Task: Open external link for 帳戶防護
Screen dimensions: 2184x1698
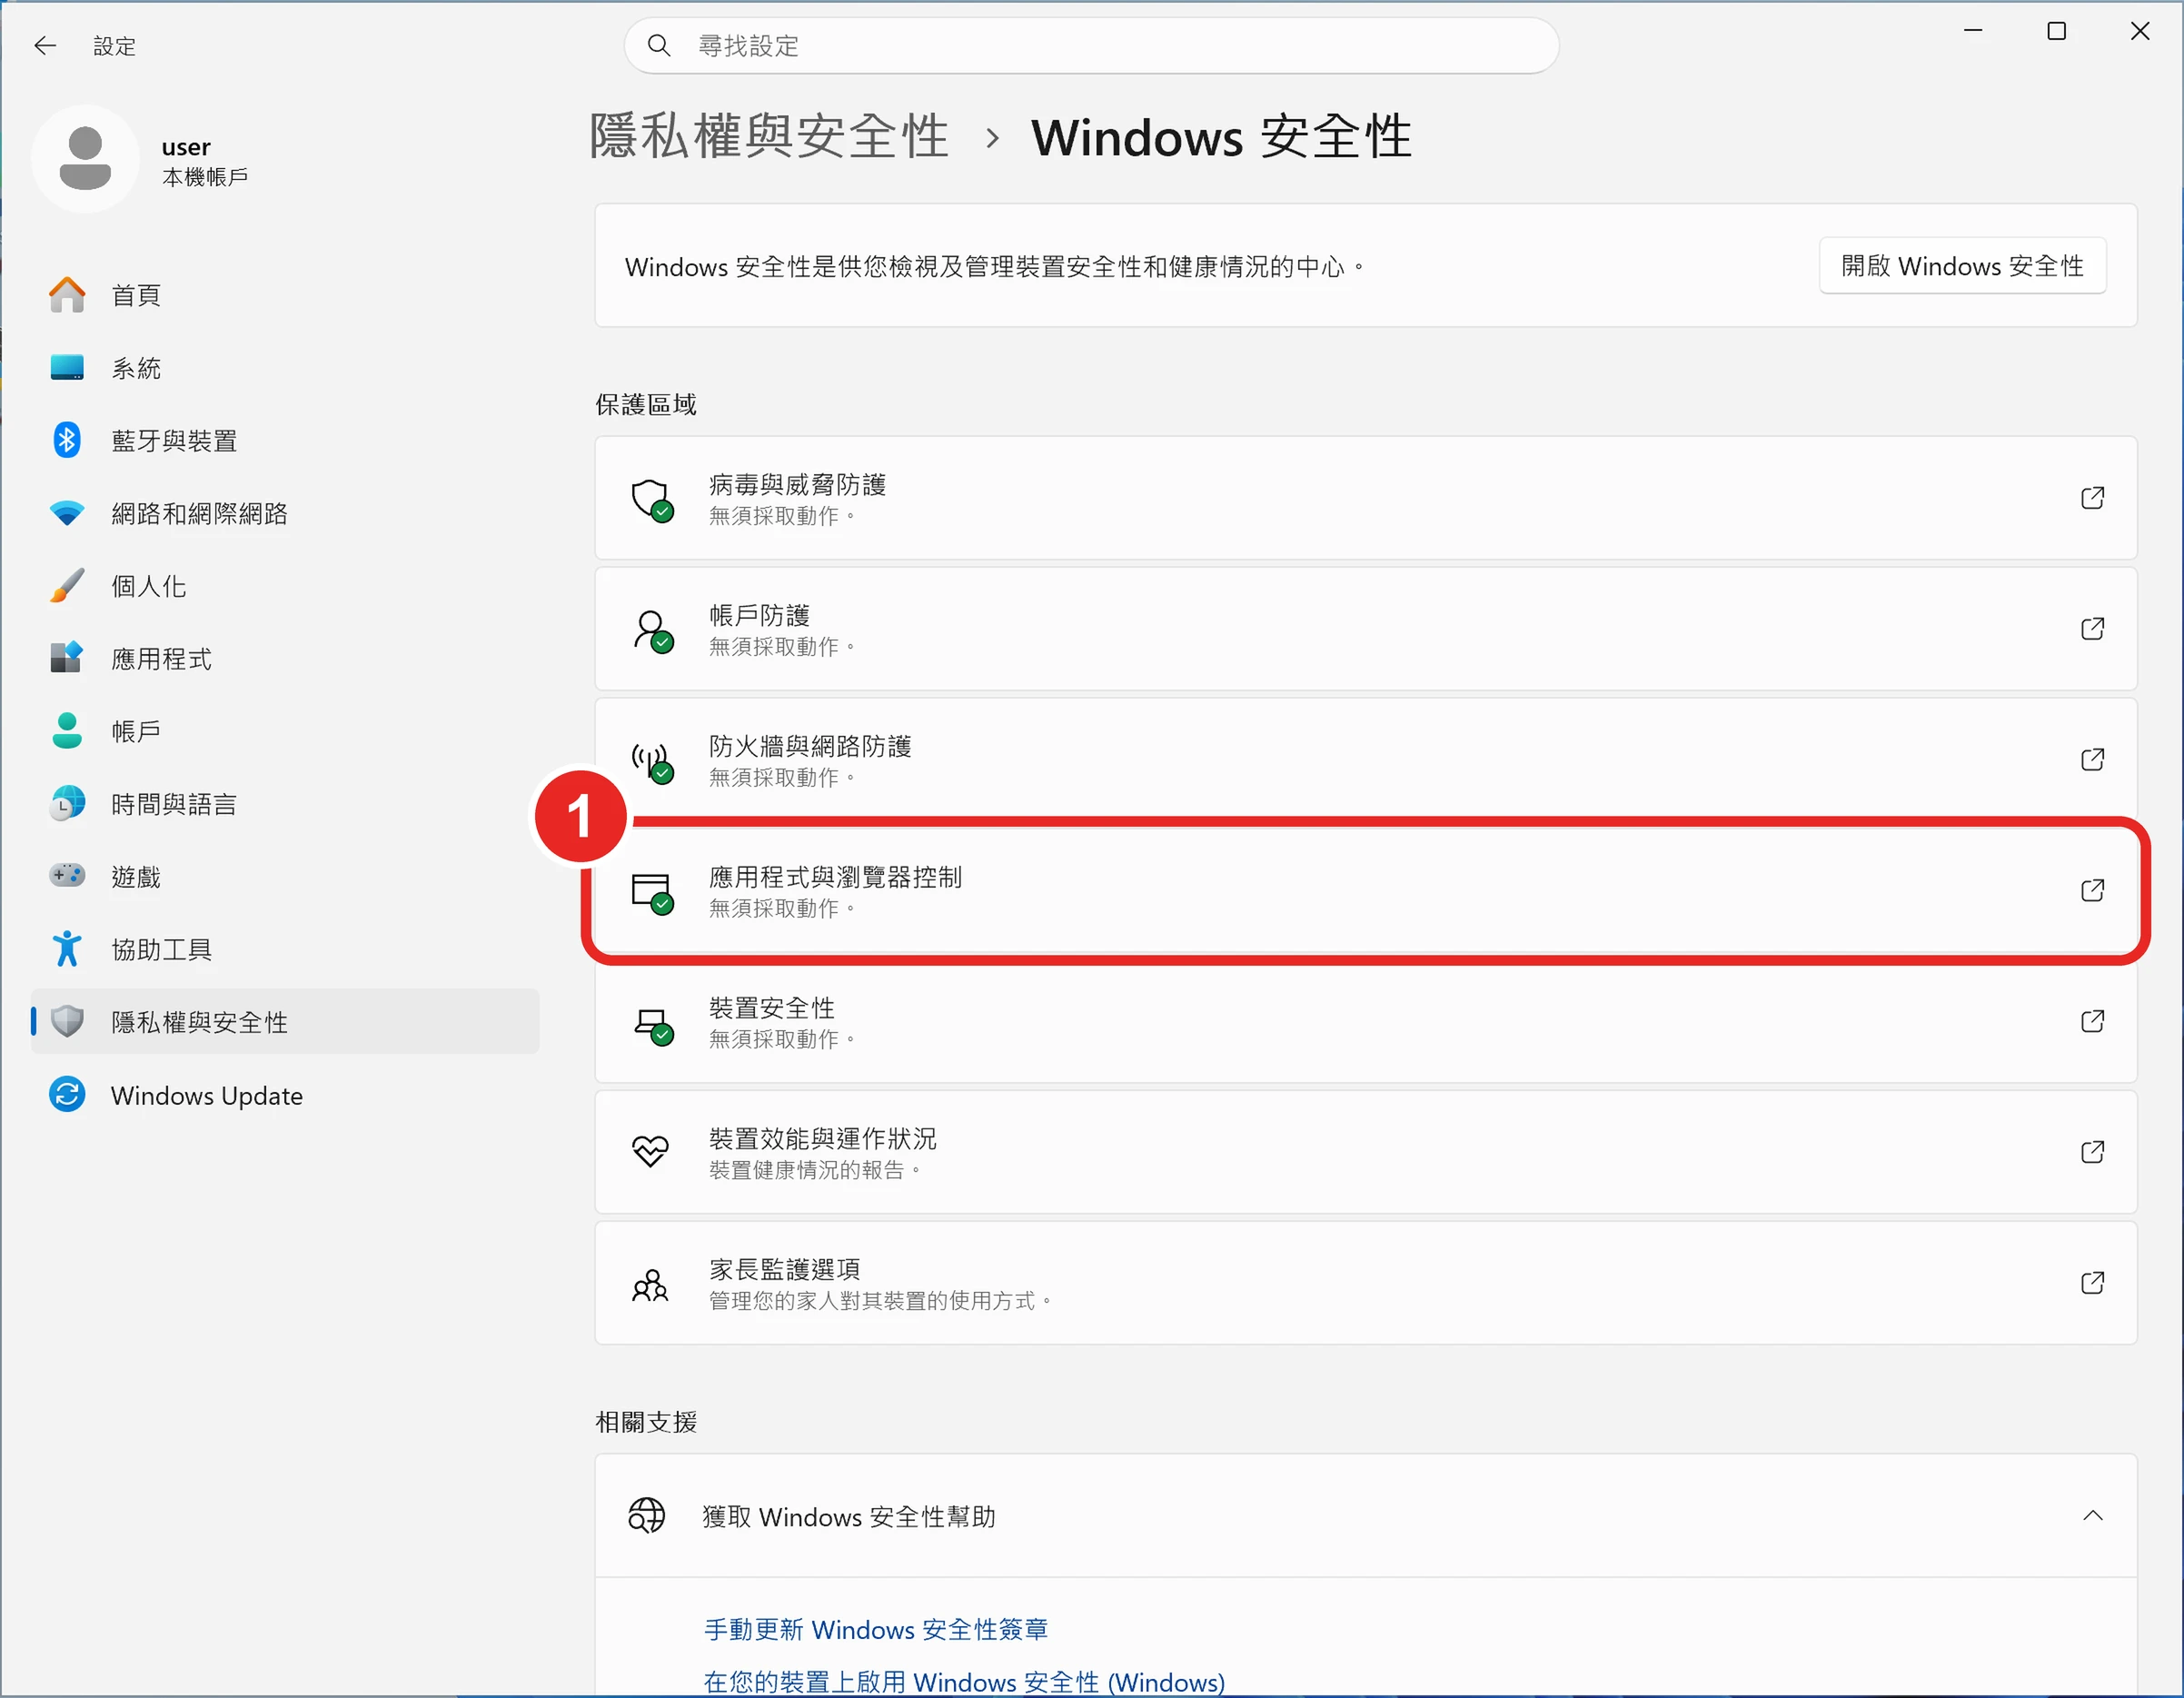Action: 2092,629
